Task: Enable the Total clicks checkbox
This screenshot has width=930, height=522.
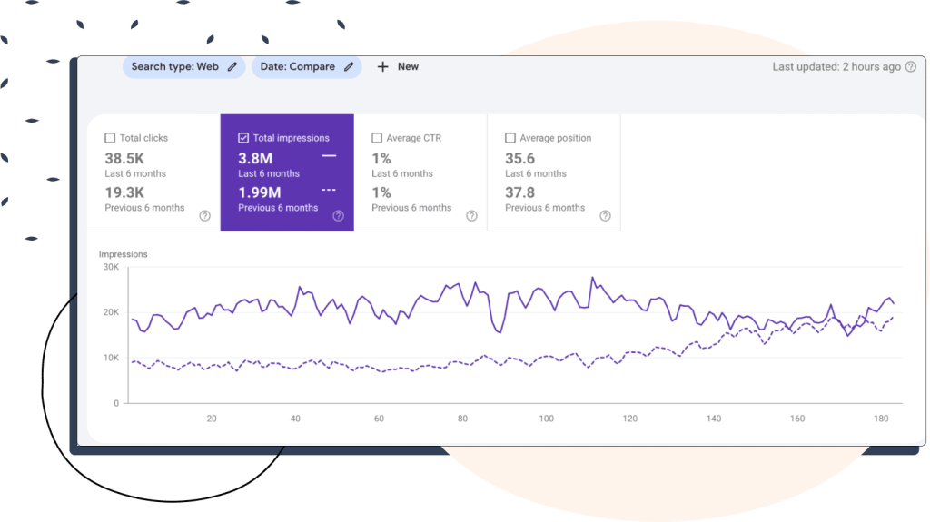Action: [110, 138]
